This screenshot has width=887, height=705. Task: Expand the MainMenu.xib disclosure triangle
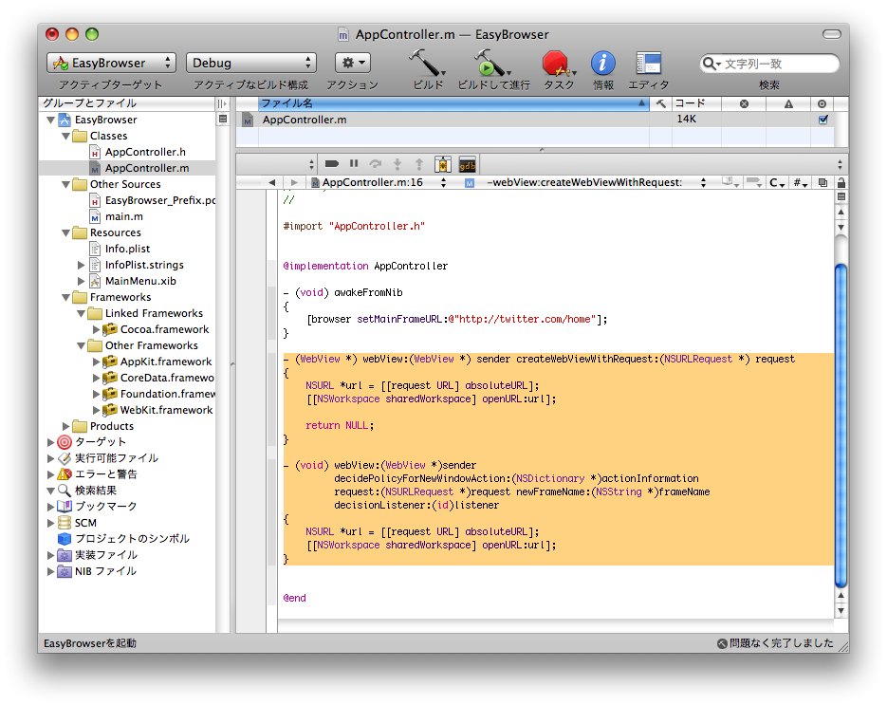[x=81, y=281]
